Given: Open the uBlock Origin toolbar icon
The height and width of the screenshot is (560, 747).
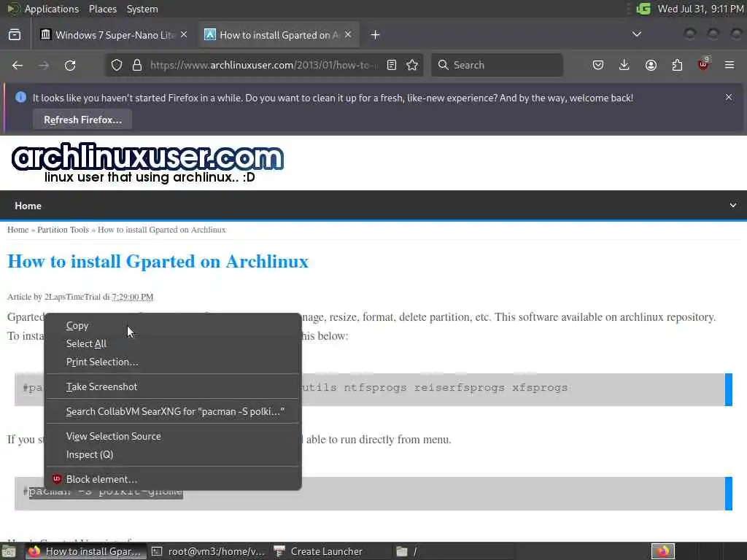Looking at the screenshot, I should click(703, 64).
